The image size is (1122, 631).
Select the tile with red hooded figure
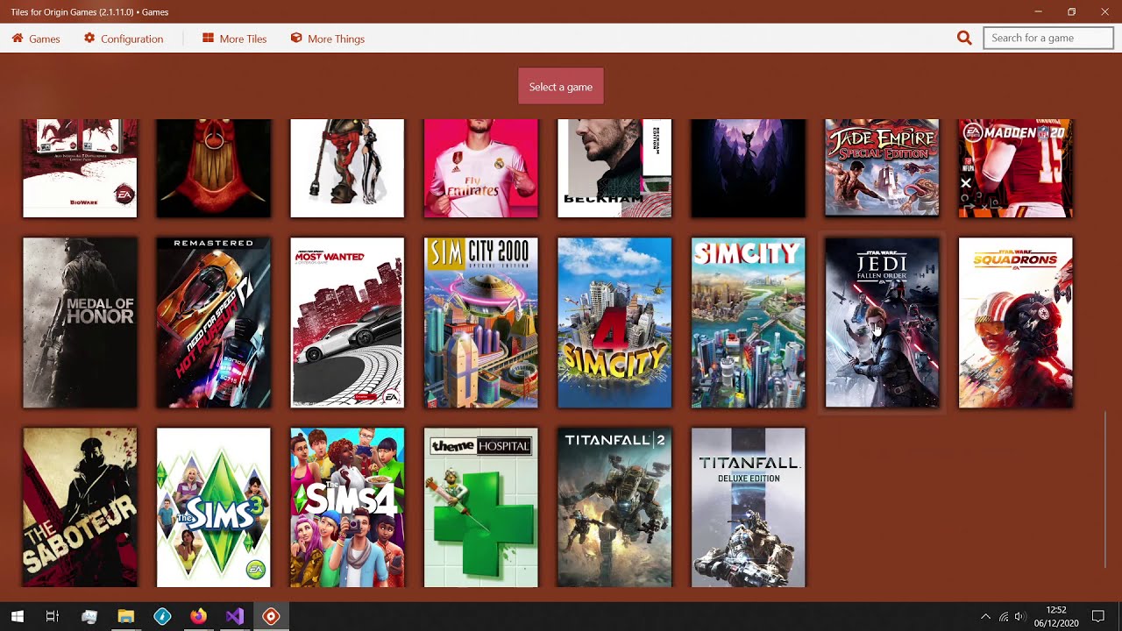(214, 168)
